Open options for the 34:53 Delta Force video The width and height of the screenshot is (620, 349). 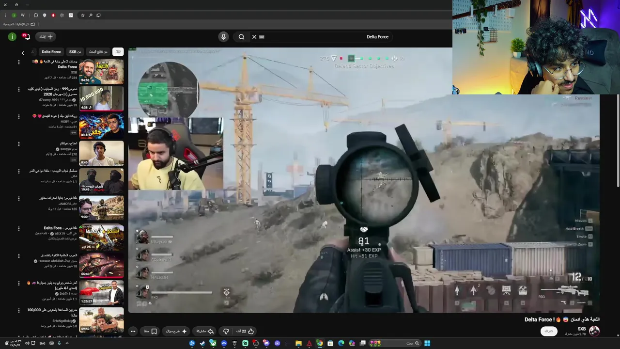(19, 62)
